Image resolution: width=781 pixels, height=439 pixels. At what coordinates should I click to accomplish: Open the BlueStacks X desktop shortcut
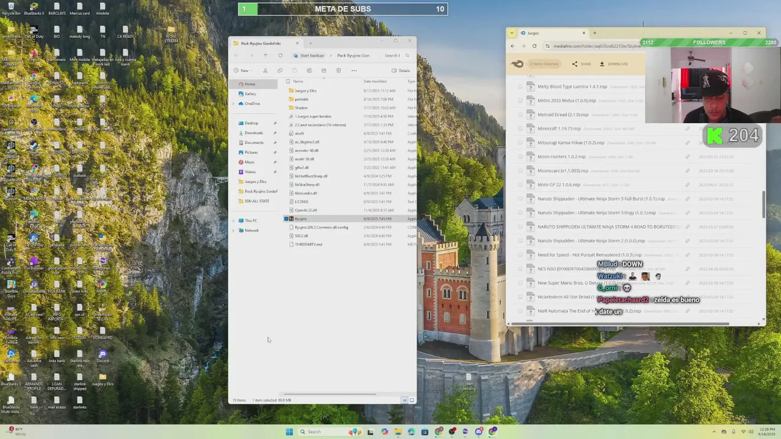coord(34,9)
